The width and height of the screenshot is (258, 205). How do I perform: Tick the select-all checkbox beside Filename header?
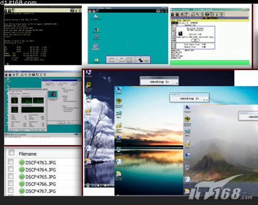click(11, 152)
